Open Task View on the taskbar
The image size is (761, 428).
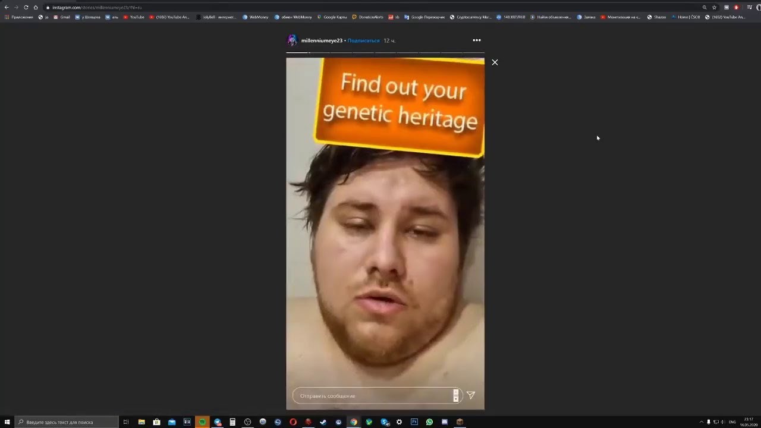126,422
